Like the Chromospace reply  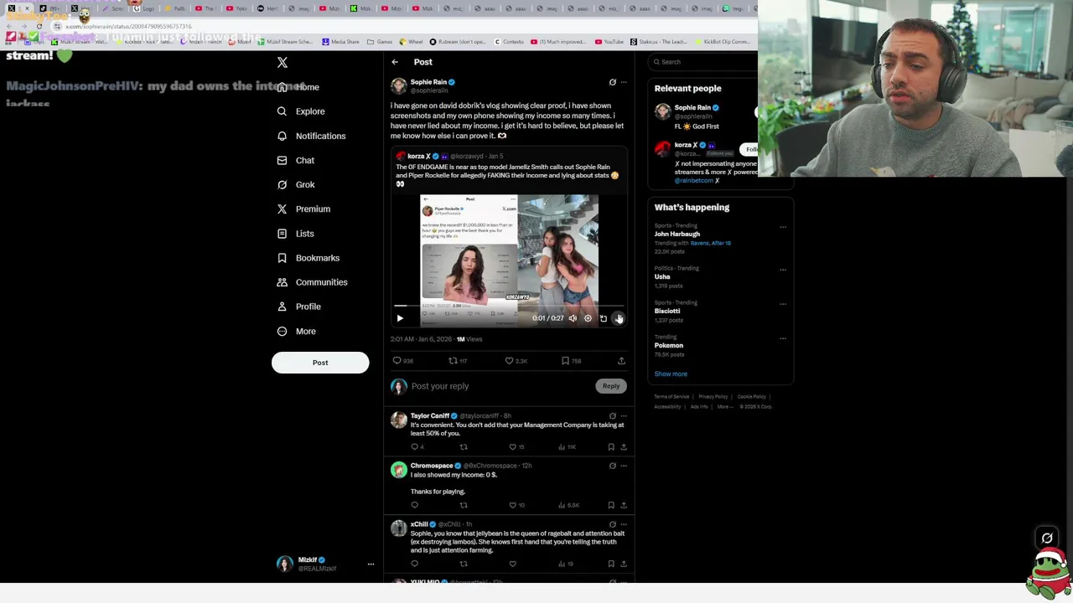(x=513, y=506)
